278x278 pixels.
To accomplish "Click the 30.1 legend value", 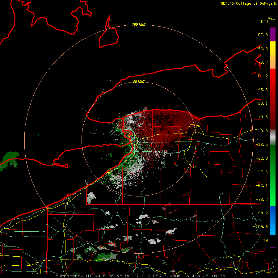I will coord(263,103).
